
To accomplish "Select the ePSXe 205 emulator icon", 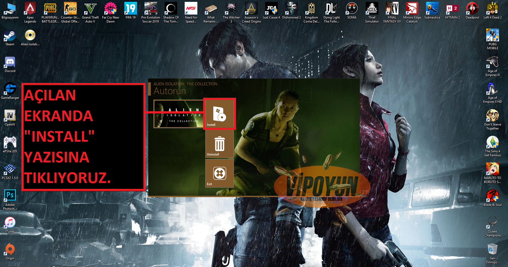I will [10, 145].
